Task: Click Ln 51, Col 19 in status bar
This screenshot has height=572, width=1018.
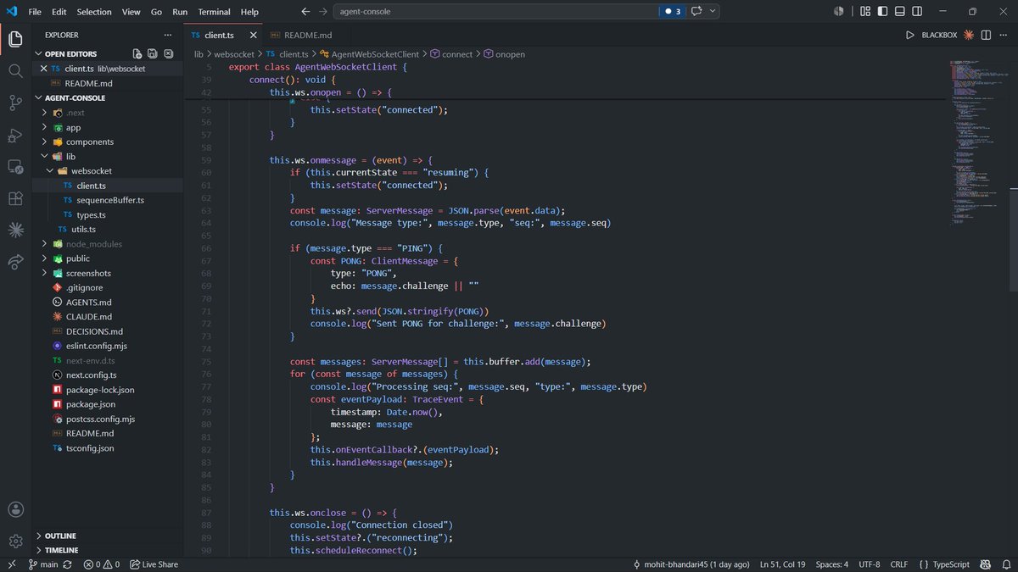Action: click(x=783, y=564)
